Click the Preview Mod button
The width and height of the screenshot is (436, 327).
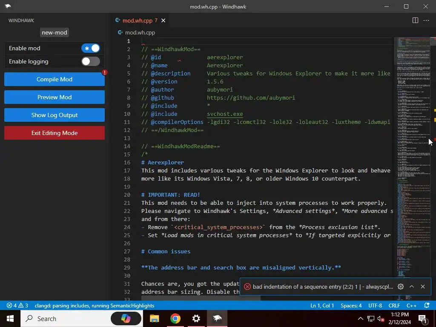pyautogui.click(x=54, y=97)
